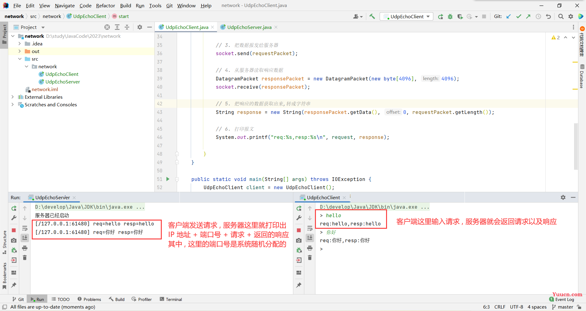Toggle scroll to end in UdpEchoClient console
Screen dimensions: 586x311
310,238
